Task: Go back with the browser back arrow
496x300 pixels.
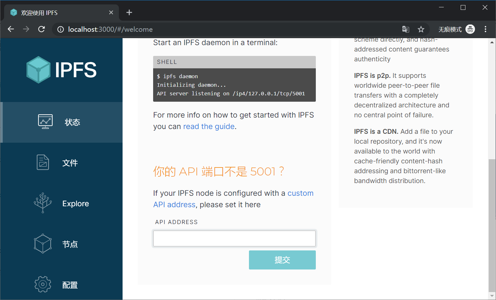Action: click(11, 29)
